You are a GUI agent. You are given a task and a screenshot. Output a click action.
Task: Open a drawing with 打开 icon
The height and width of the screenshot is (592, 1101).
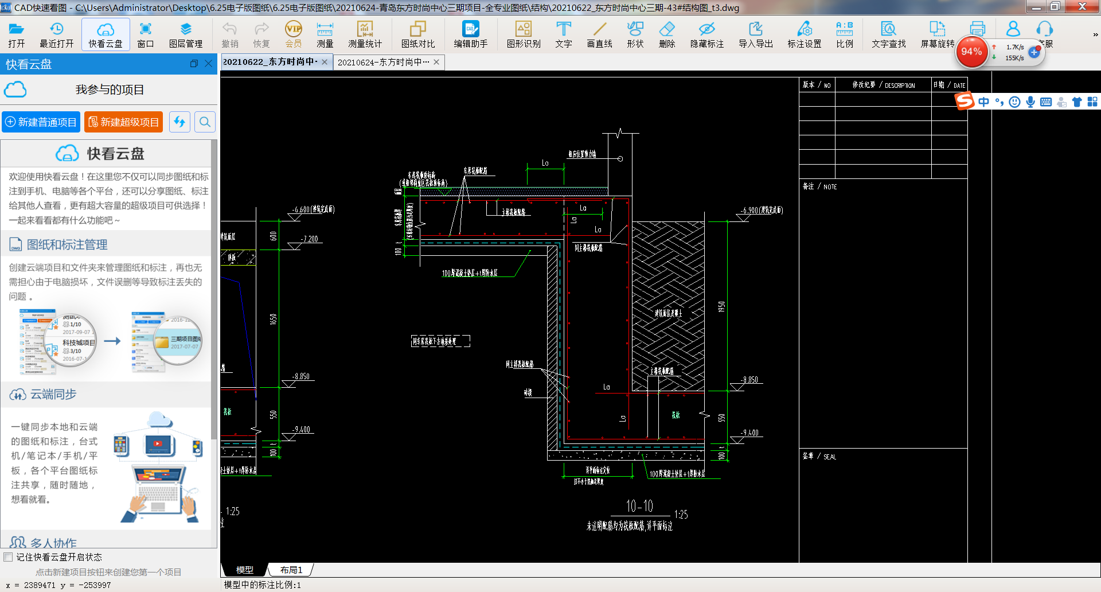tap(17, 34)
